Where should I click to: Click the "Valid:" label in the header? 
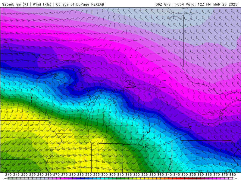[x=191, y=4]
